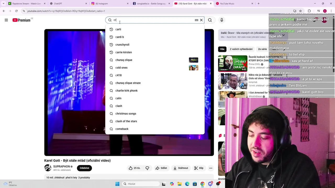Open the Copilot taskbar icon

point(172,184)
